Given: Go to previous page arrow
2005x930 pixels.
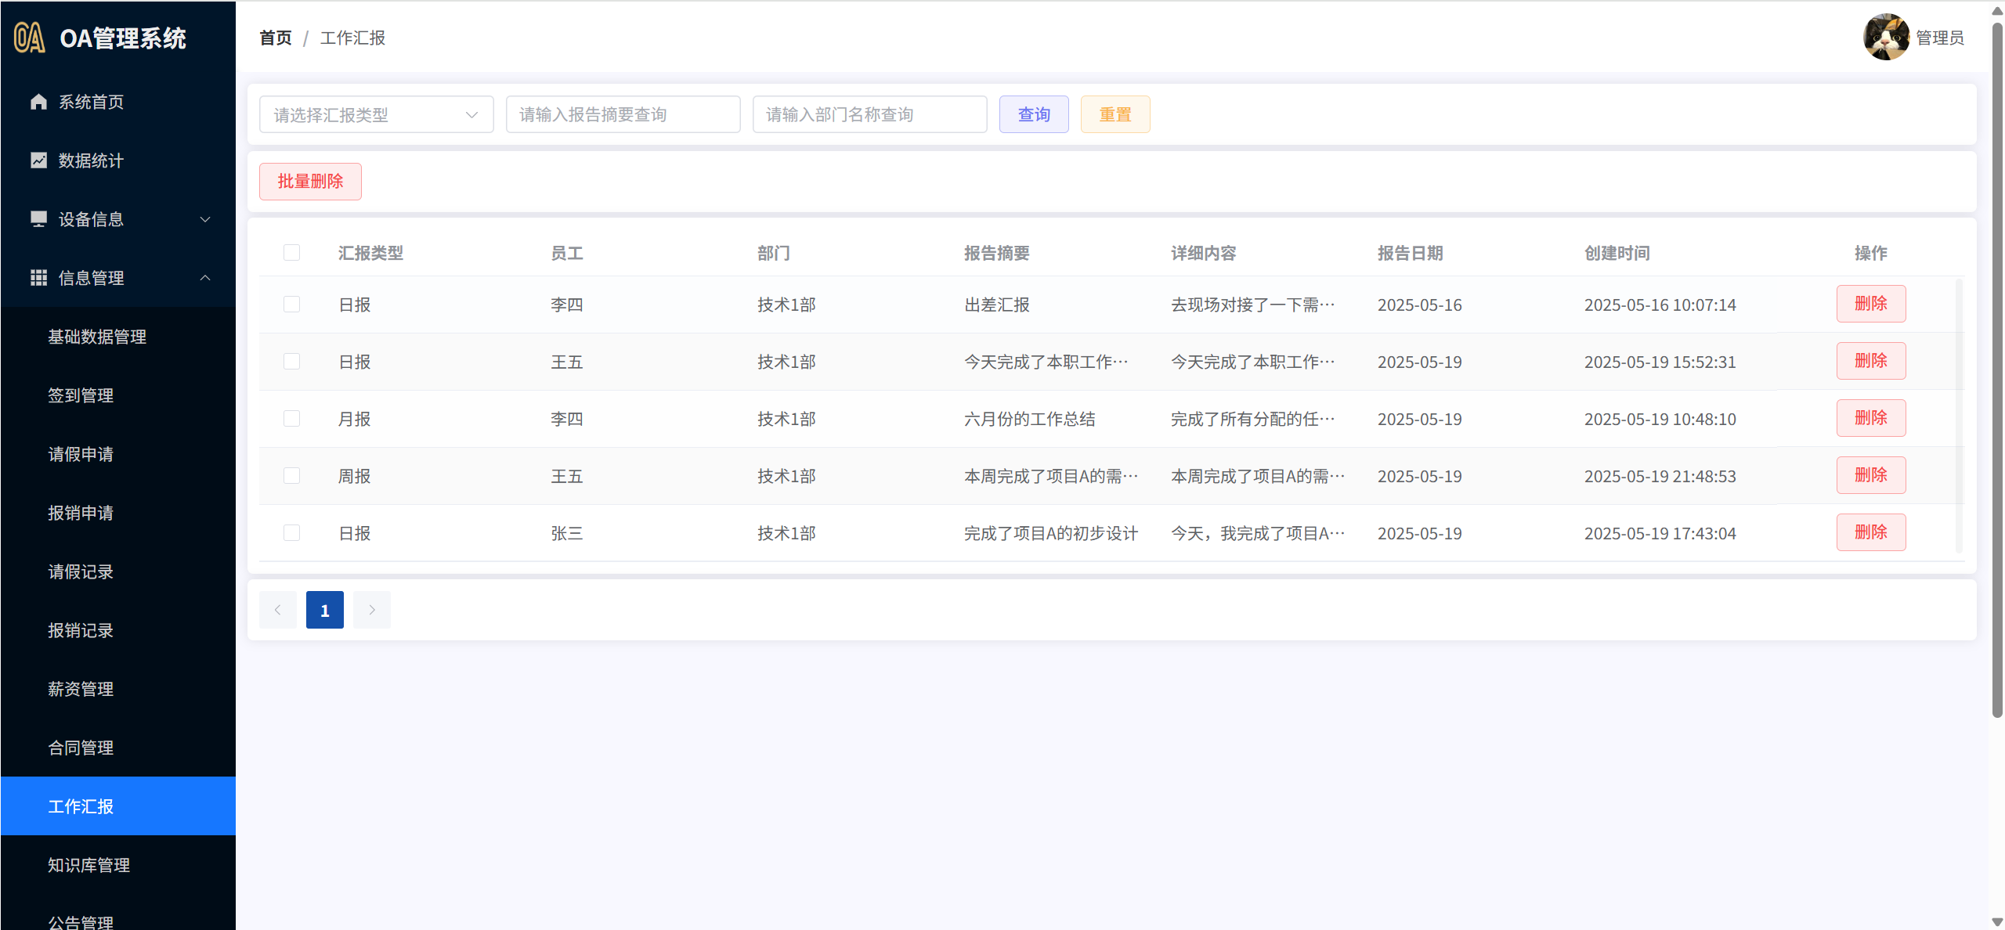Looking at the screenshot, I should pyautogui.click(x=278, y=610).
